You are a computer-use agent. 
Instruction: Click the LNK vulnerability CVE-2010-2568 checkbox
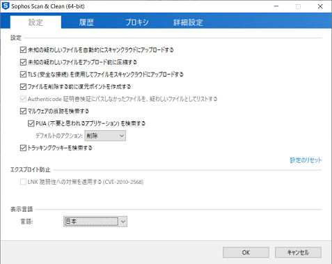[x=23, y=182]
